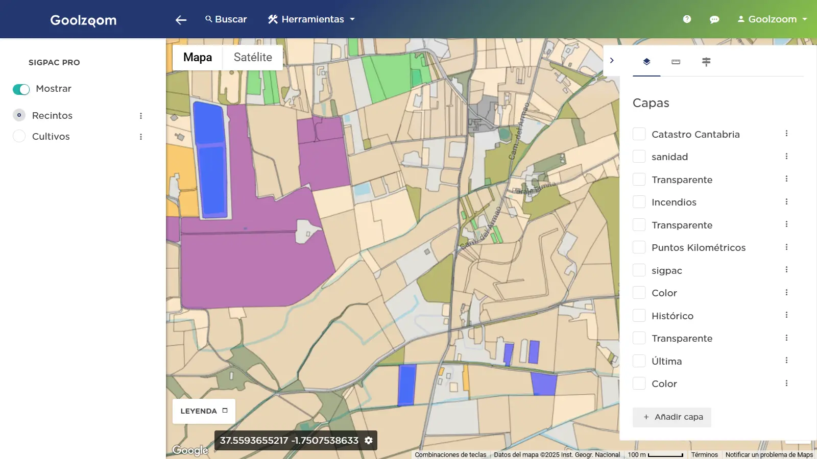Open options menu for Catastro Cantabria layer

point(786,134)
